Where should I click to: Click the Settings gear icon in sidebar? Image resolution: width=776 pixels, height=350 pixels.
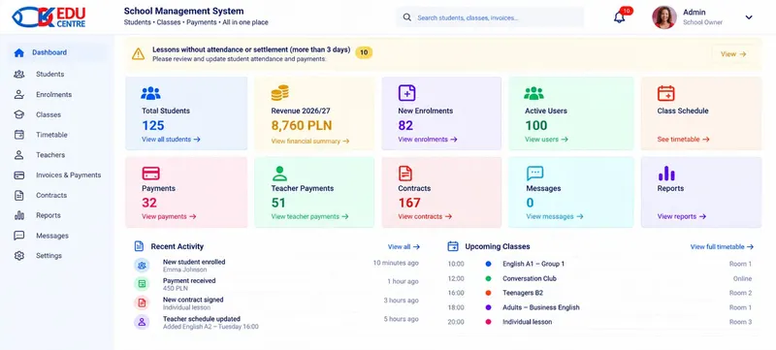(x=18, y=256)
